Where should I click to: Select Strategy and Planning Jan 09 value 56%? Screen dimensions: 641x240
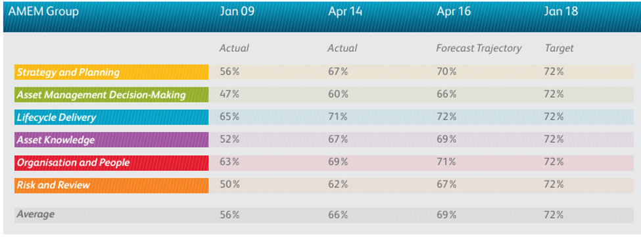point(229,72)
